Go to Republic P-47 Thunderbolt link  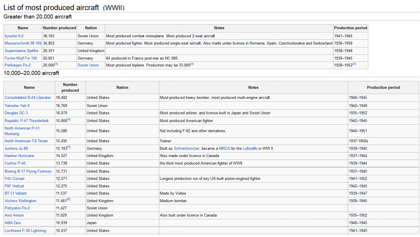pos(27,121)
